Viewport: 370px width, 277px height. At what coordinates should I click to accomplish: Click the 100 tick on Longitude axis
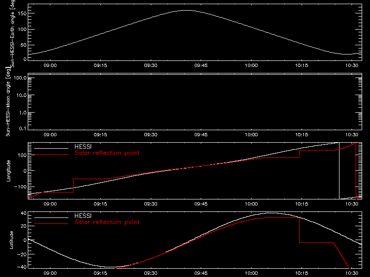(x=22, y=155)
